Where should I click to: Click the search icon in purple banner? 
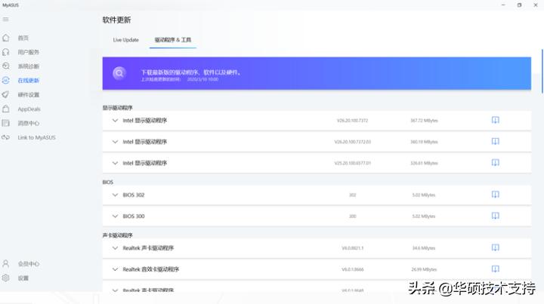point(119,73)
